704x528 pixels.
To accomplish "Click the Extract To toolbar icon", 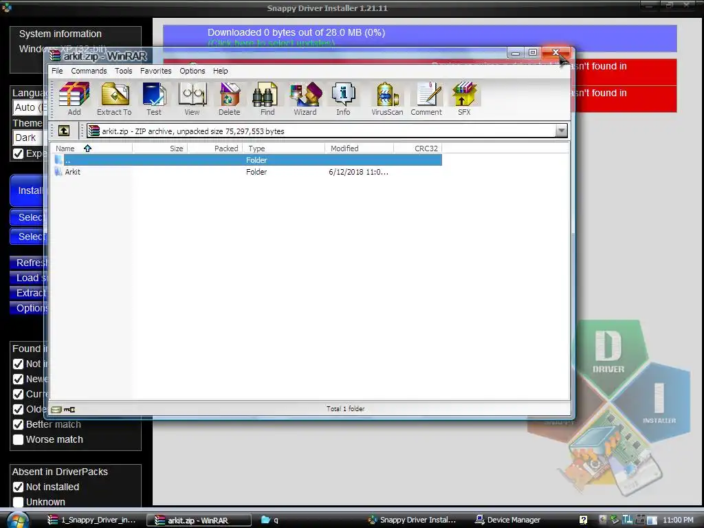I will (x=115, y=99).
